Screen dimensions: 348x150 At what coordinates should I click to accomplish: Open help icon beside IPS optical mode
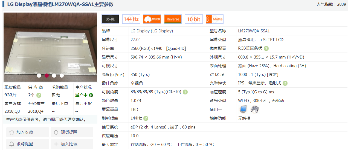coord(285,83)
